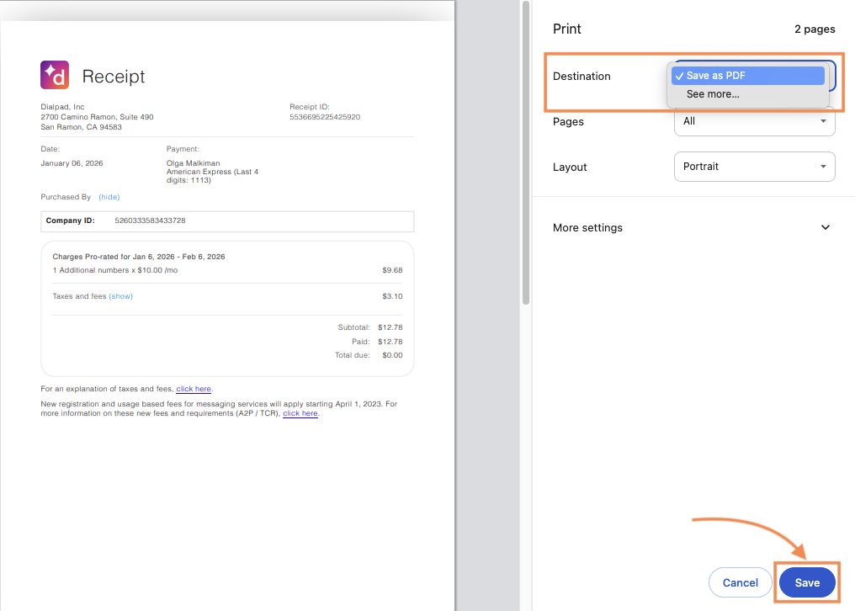The width and height of the screenshot is (855, 611).
Task: Click the More settings chevron icon
Action: (x=826, y=227)
